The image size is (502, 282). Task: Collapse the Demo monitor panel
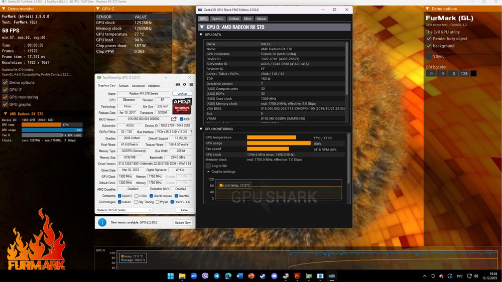(x=4, y=9)
